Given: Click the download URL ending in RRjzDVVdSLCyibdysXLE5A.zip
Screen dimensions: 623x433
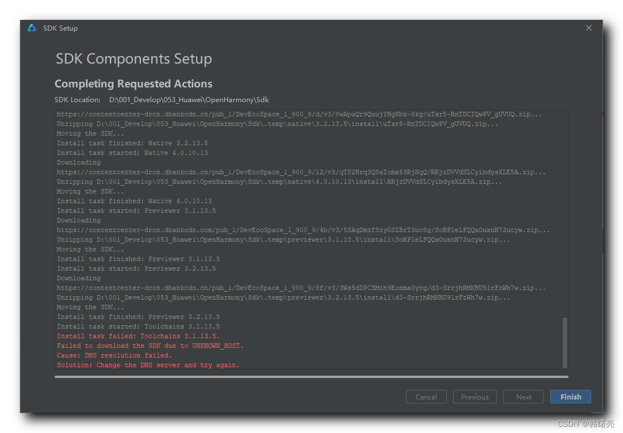Looking at the screenshot, I should click(x=301, y=172).
